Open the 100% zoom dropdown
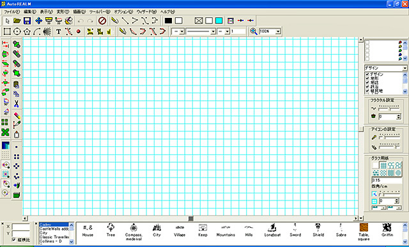Screen dimensions: 409x247 pos(278,31)
